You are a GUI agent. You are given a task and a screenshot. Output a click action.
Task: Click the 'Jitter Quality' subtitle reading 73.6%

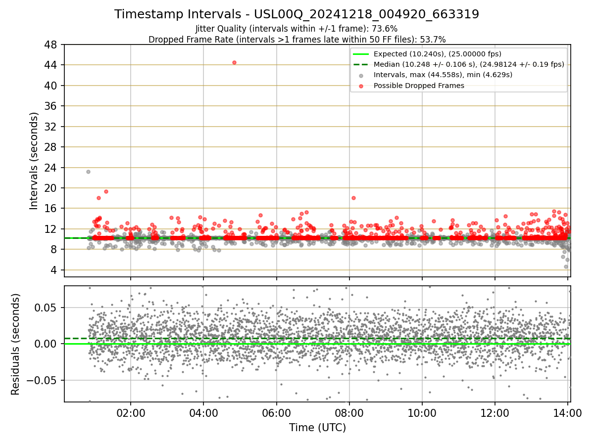(x=297, y=29)
